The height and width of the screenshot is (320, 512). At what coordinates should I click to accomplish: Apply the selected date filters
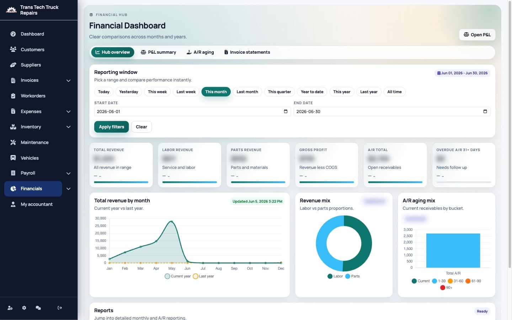click(x=112, y=127)
